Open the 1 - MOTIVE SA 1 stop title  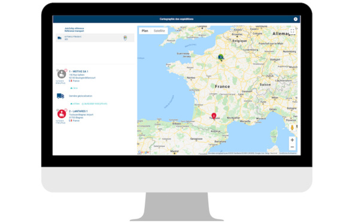(78, 71)
